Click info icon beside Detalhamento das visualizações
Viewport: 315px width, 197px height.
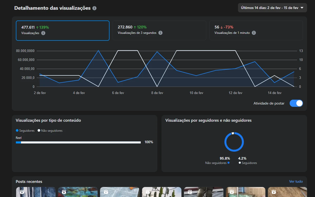(x=94, y=8)
